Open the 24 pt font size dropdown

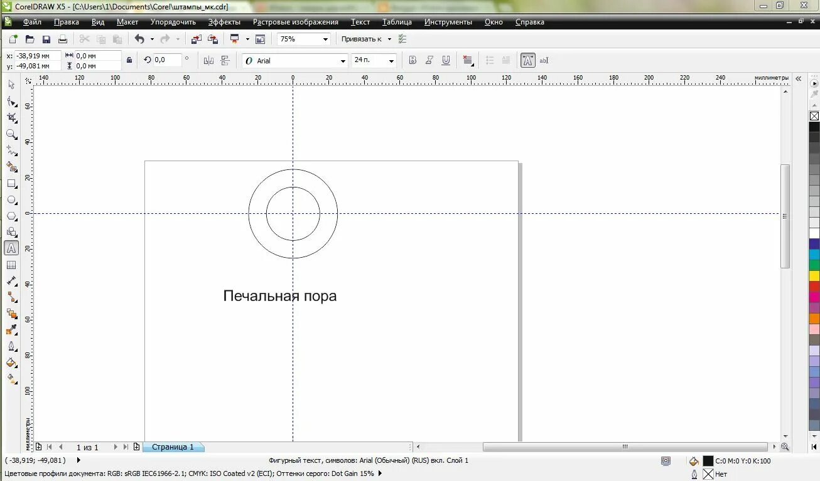(392, 61)
